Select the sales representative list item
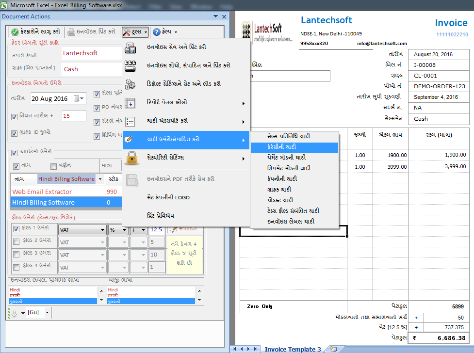Image resolution: width=474 pixels, height=353 pixels. tap(294, 136)
